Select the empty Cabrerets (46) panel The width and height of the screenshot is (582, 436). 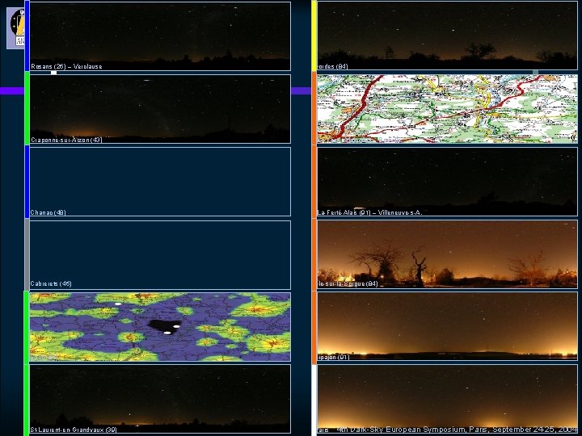point(160,254)
